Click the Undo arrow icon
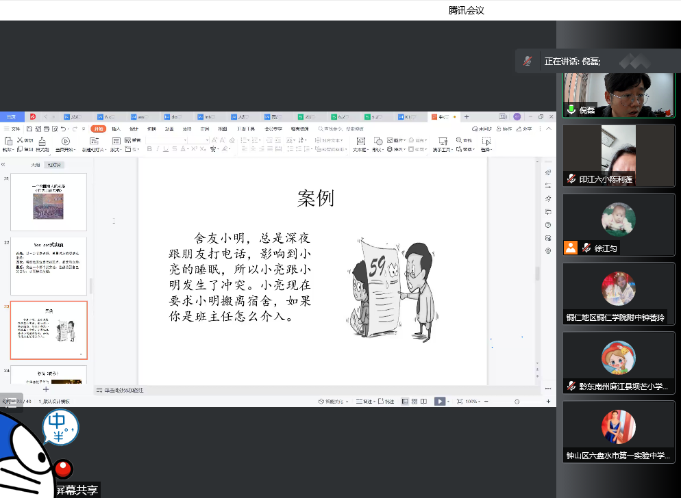This screenshot has width=681, height=498. point(64,129)
